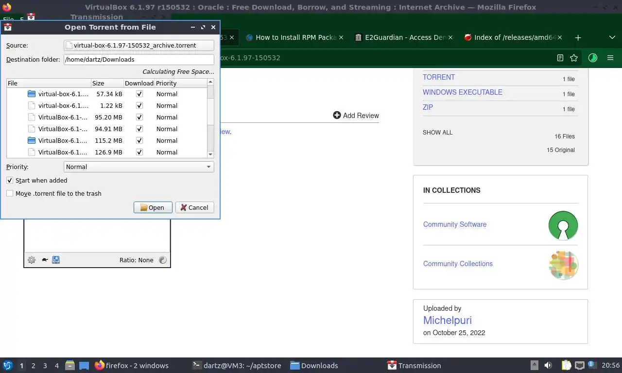Click the Source torrent file chooser button
622x373 pixels.
click(139, 45)
